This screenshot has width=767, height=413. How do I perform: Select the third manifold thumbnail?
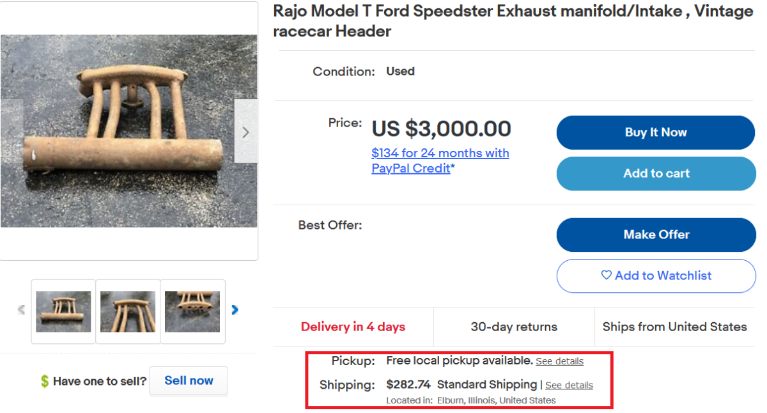tap(192, 311)
